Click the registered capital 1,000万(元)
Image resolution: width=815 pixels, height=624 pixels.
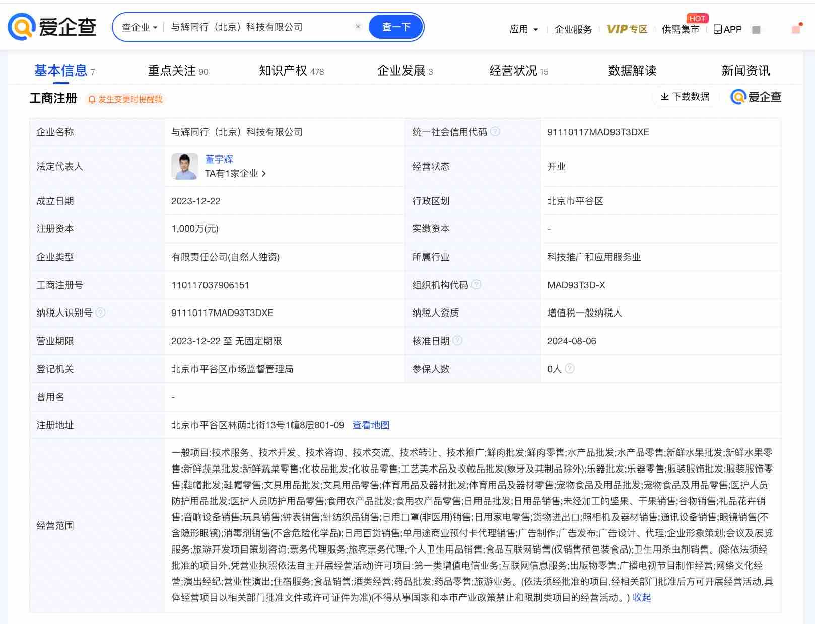(195, 229)
